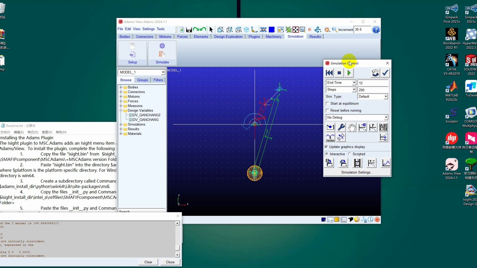The width and height of the screenshot is (477, 268).
Task: Click the Steps value field showing 200
Action: [x=373, y=90]
